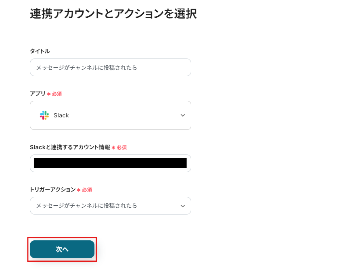Click the red asterisk beside アプリ
The height and width of the screenshot is (271, 360).
(x=49, y=94)
